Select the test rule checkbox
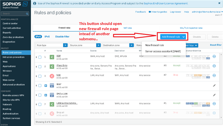 point(40,76)
